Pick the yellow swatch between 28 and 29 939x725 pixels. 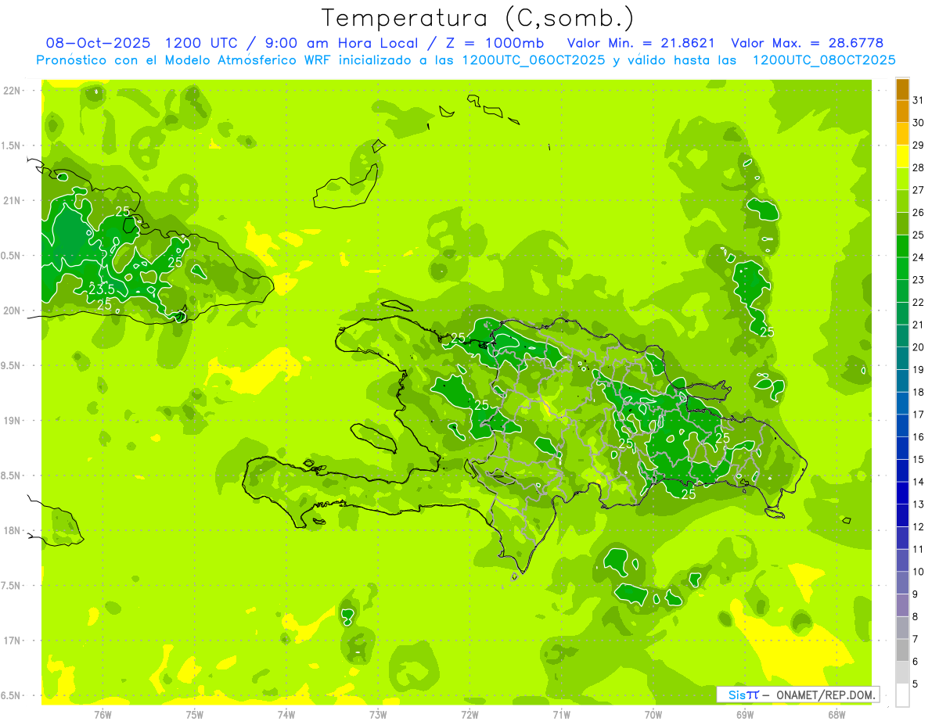[x=902, y=157]
